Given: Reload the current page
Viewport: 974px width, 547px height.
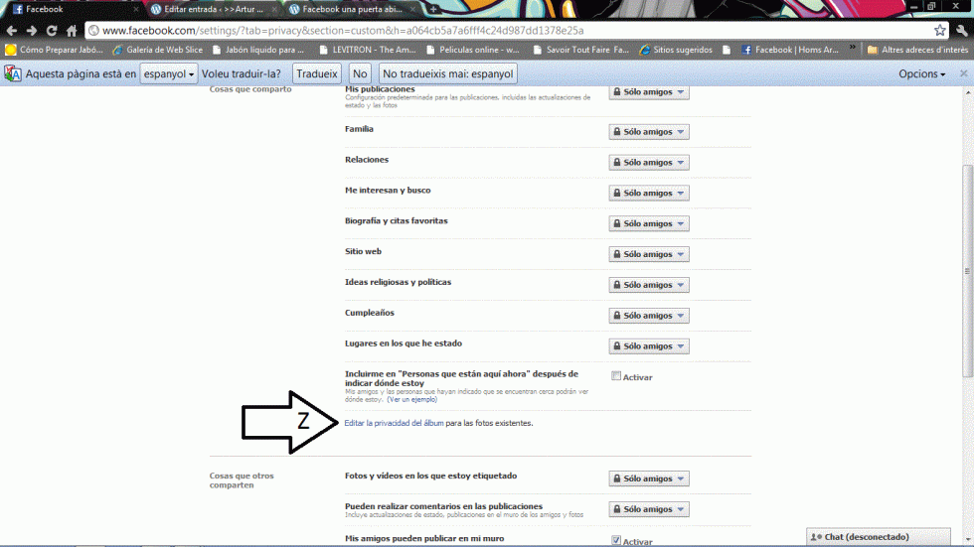Looking at the screenshot, I should point(51,31).
